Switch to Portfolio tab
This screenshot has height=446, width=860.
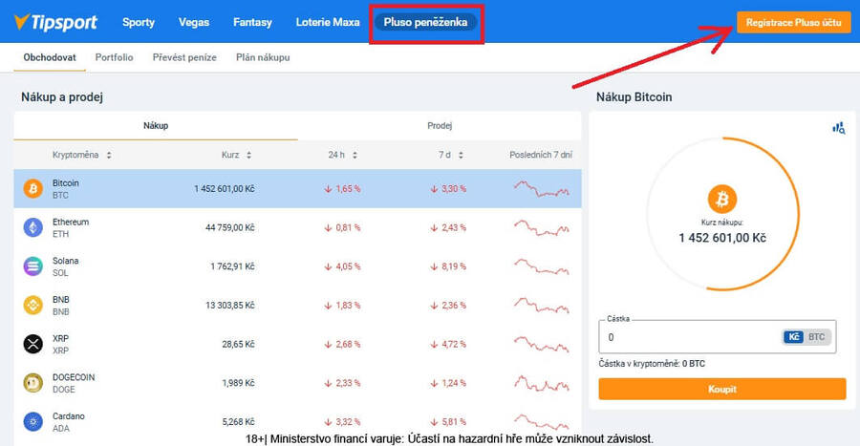tap(114, 57)
